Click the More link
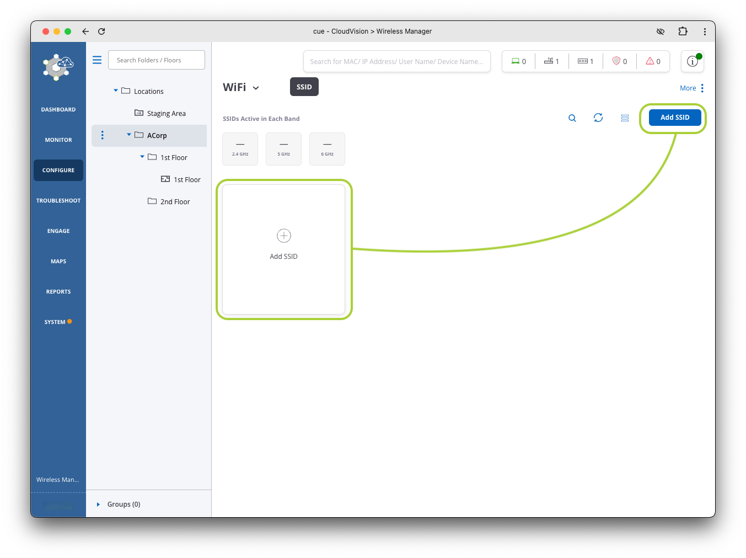Viewport: 746px width, 558px height. (688, 88)
